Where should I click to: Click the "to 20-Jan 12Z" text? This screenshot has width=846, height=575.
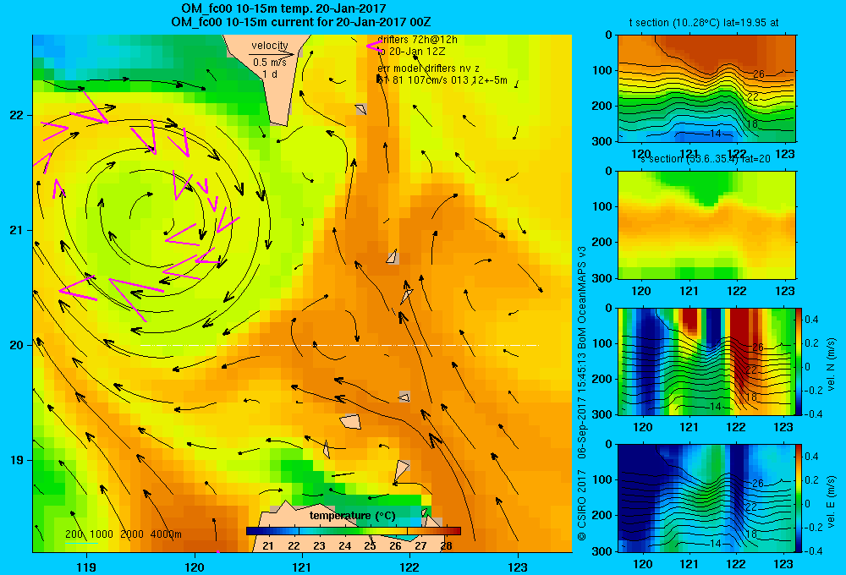click(411, 52)
